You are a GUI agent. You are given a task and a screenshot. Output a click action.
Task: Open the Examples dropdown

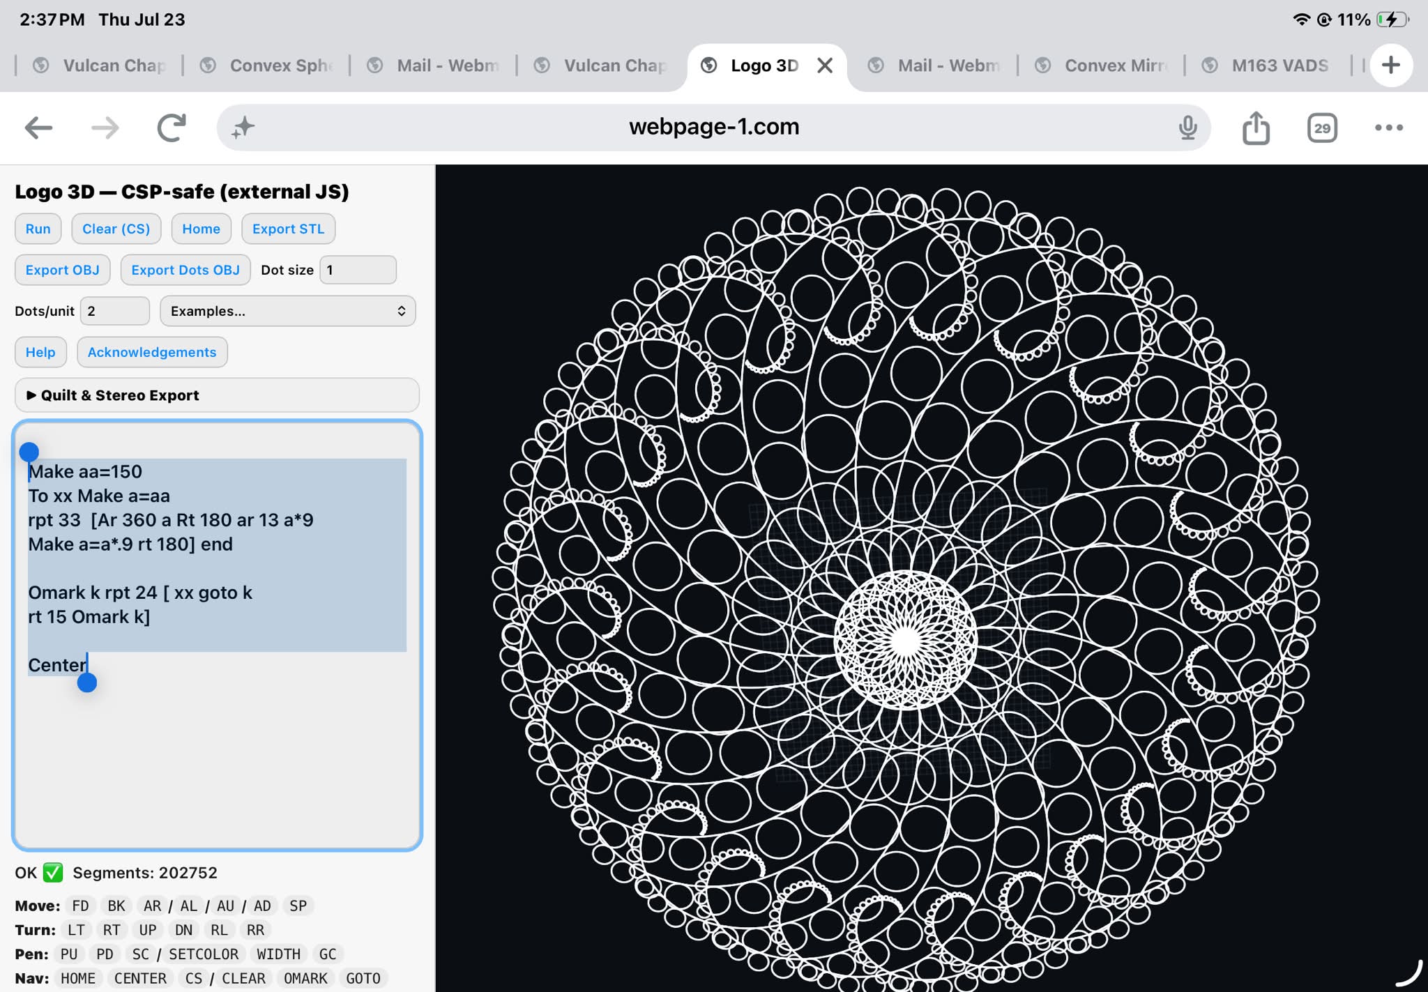click(x=287, y=311)
